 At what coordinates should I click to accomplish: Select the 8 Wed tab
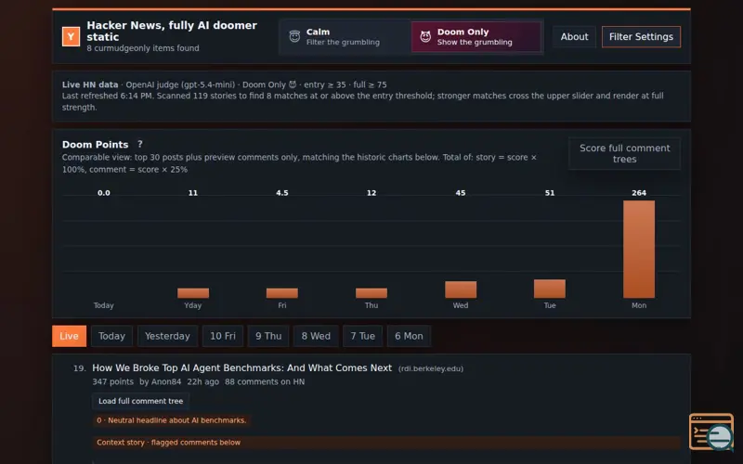coord(316,336)
